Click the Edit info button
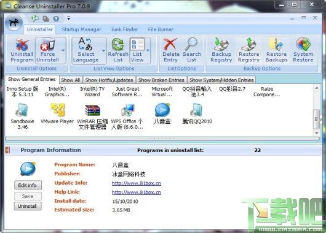 click(x=28, y=185)
